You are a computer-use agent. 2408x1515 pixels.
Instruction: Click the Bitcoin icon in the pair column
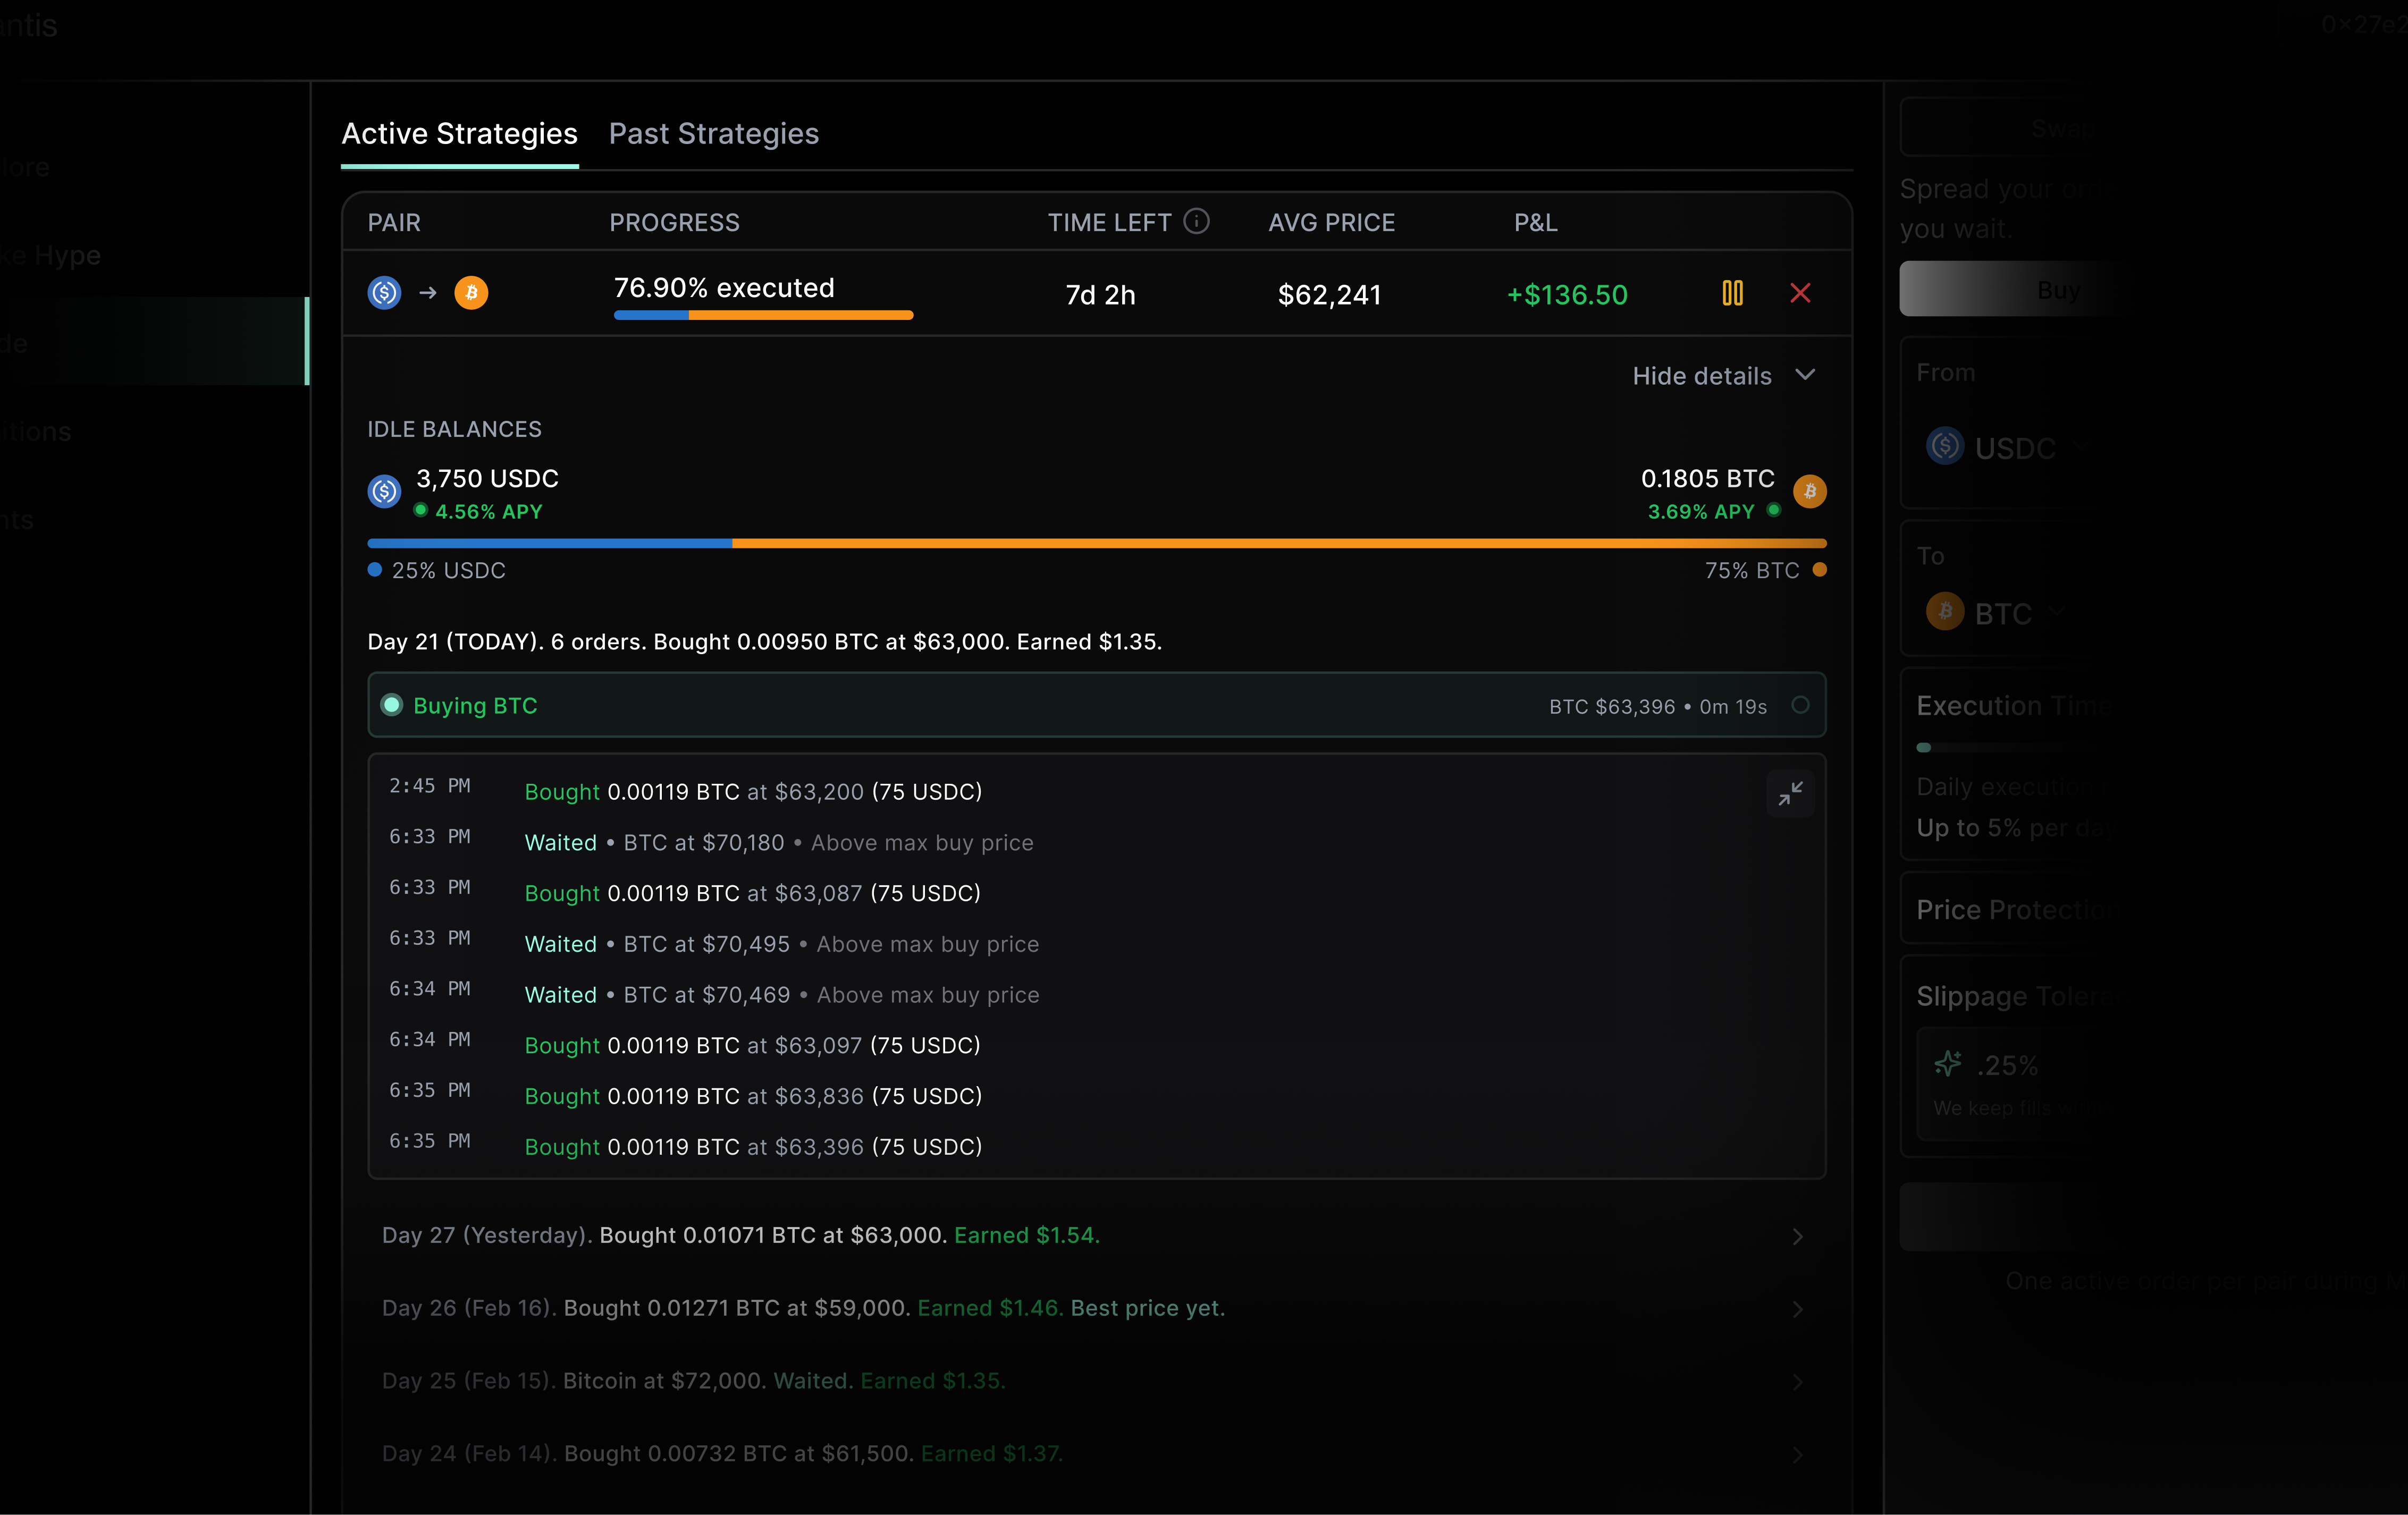click(471, 293)
